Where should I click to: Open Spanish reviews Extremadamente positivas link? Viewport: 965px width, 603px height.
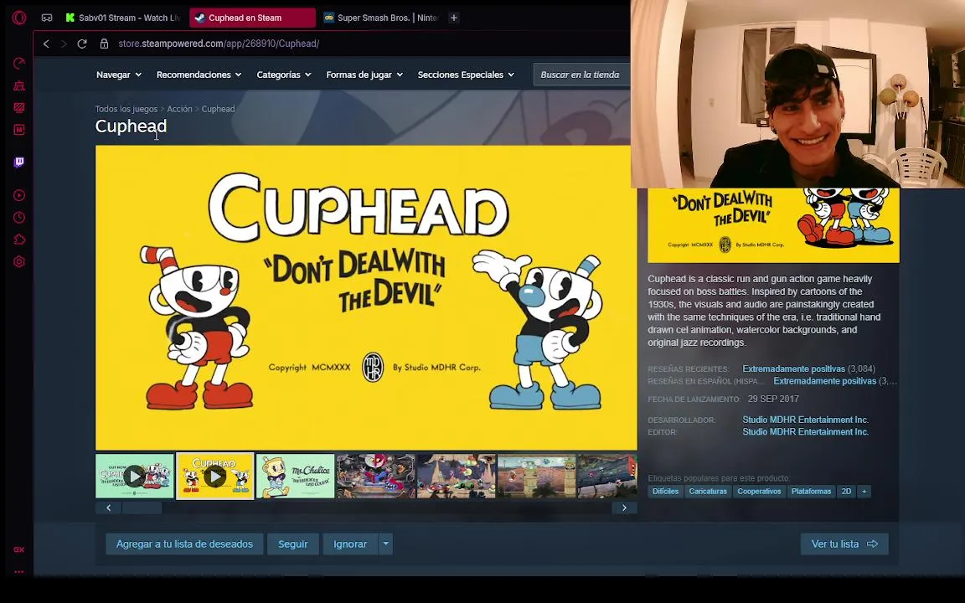tap(824, 381)
